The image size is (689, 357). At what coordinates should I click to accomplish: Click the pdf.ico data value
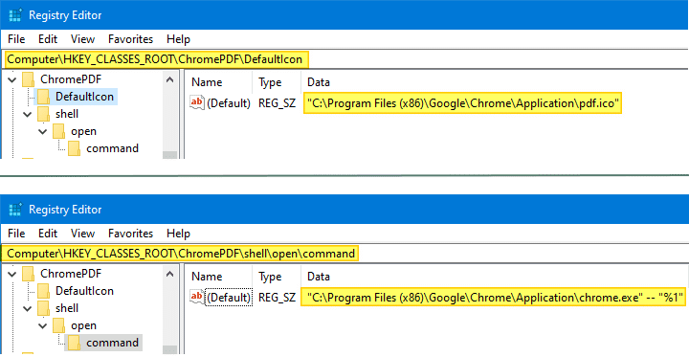pyautogui.click(x=463, y=103)
